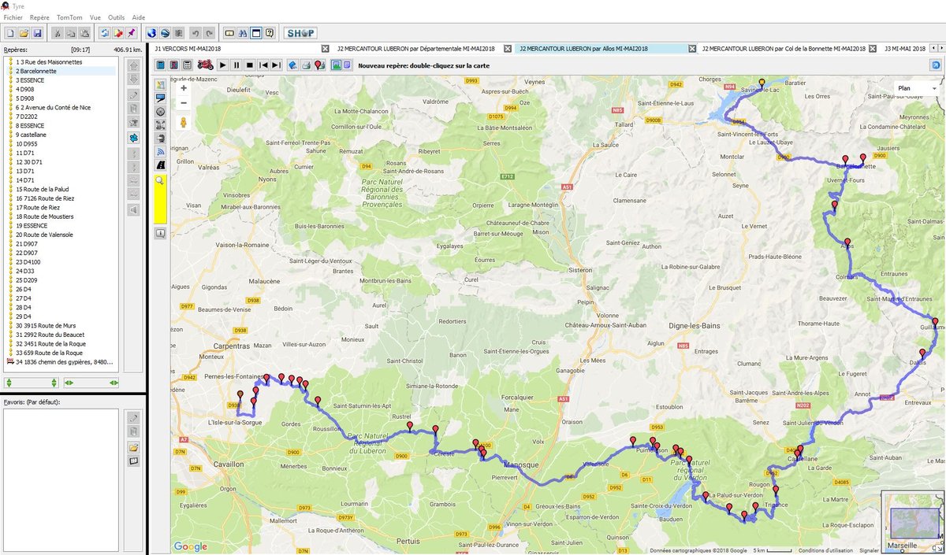This screenshot has width=946, height=555.
Task: Click the red motorcycle icon in route toolbar
Action: [205, 65]
